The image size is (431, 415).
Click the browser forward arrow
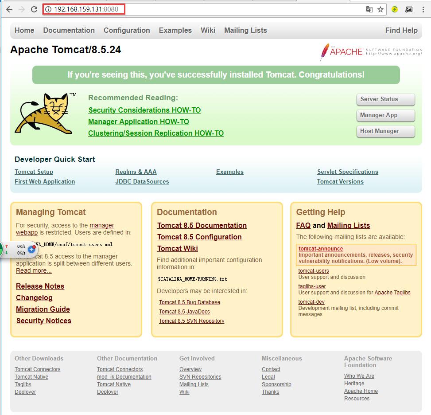click(x=21, y=9)
